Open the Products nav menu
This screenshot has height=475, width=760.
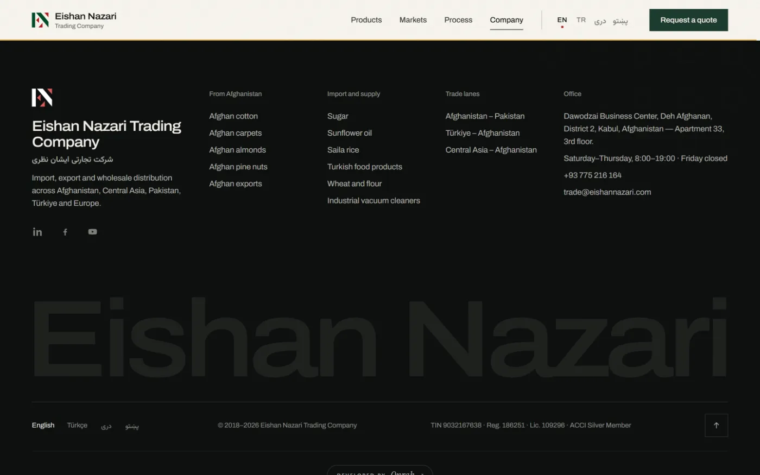(x=366, y=20)
